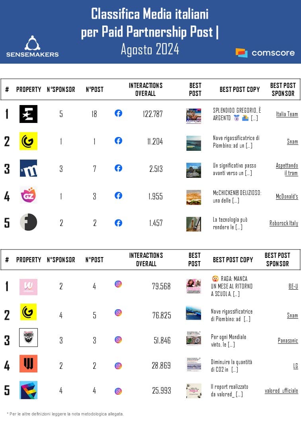Image resolution: width=301 pixels, height=421 pixels.
Task: Click the round F property logo
Action: 28,222
